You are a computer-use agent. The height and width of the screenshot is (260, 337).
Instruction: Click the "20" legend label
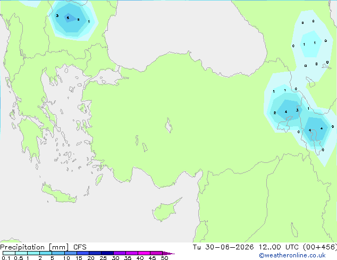(x=91, y=258)
